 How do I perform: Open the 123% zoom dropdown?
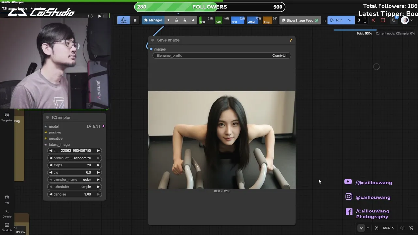[x=389, y=228]
